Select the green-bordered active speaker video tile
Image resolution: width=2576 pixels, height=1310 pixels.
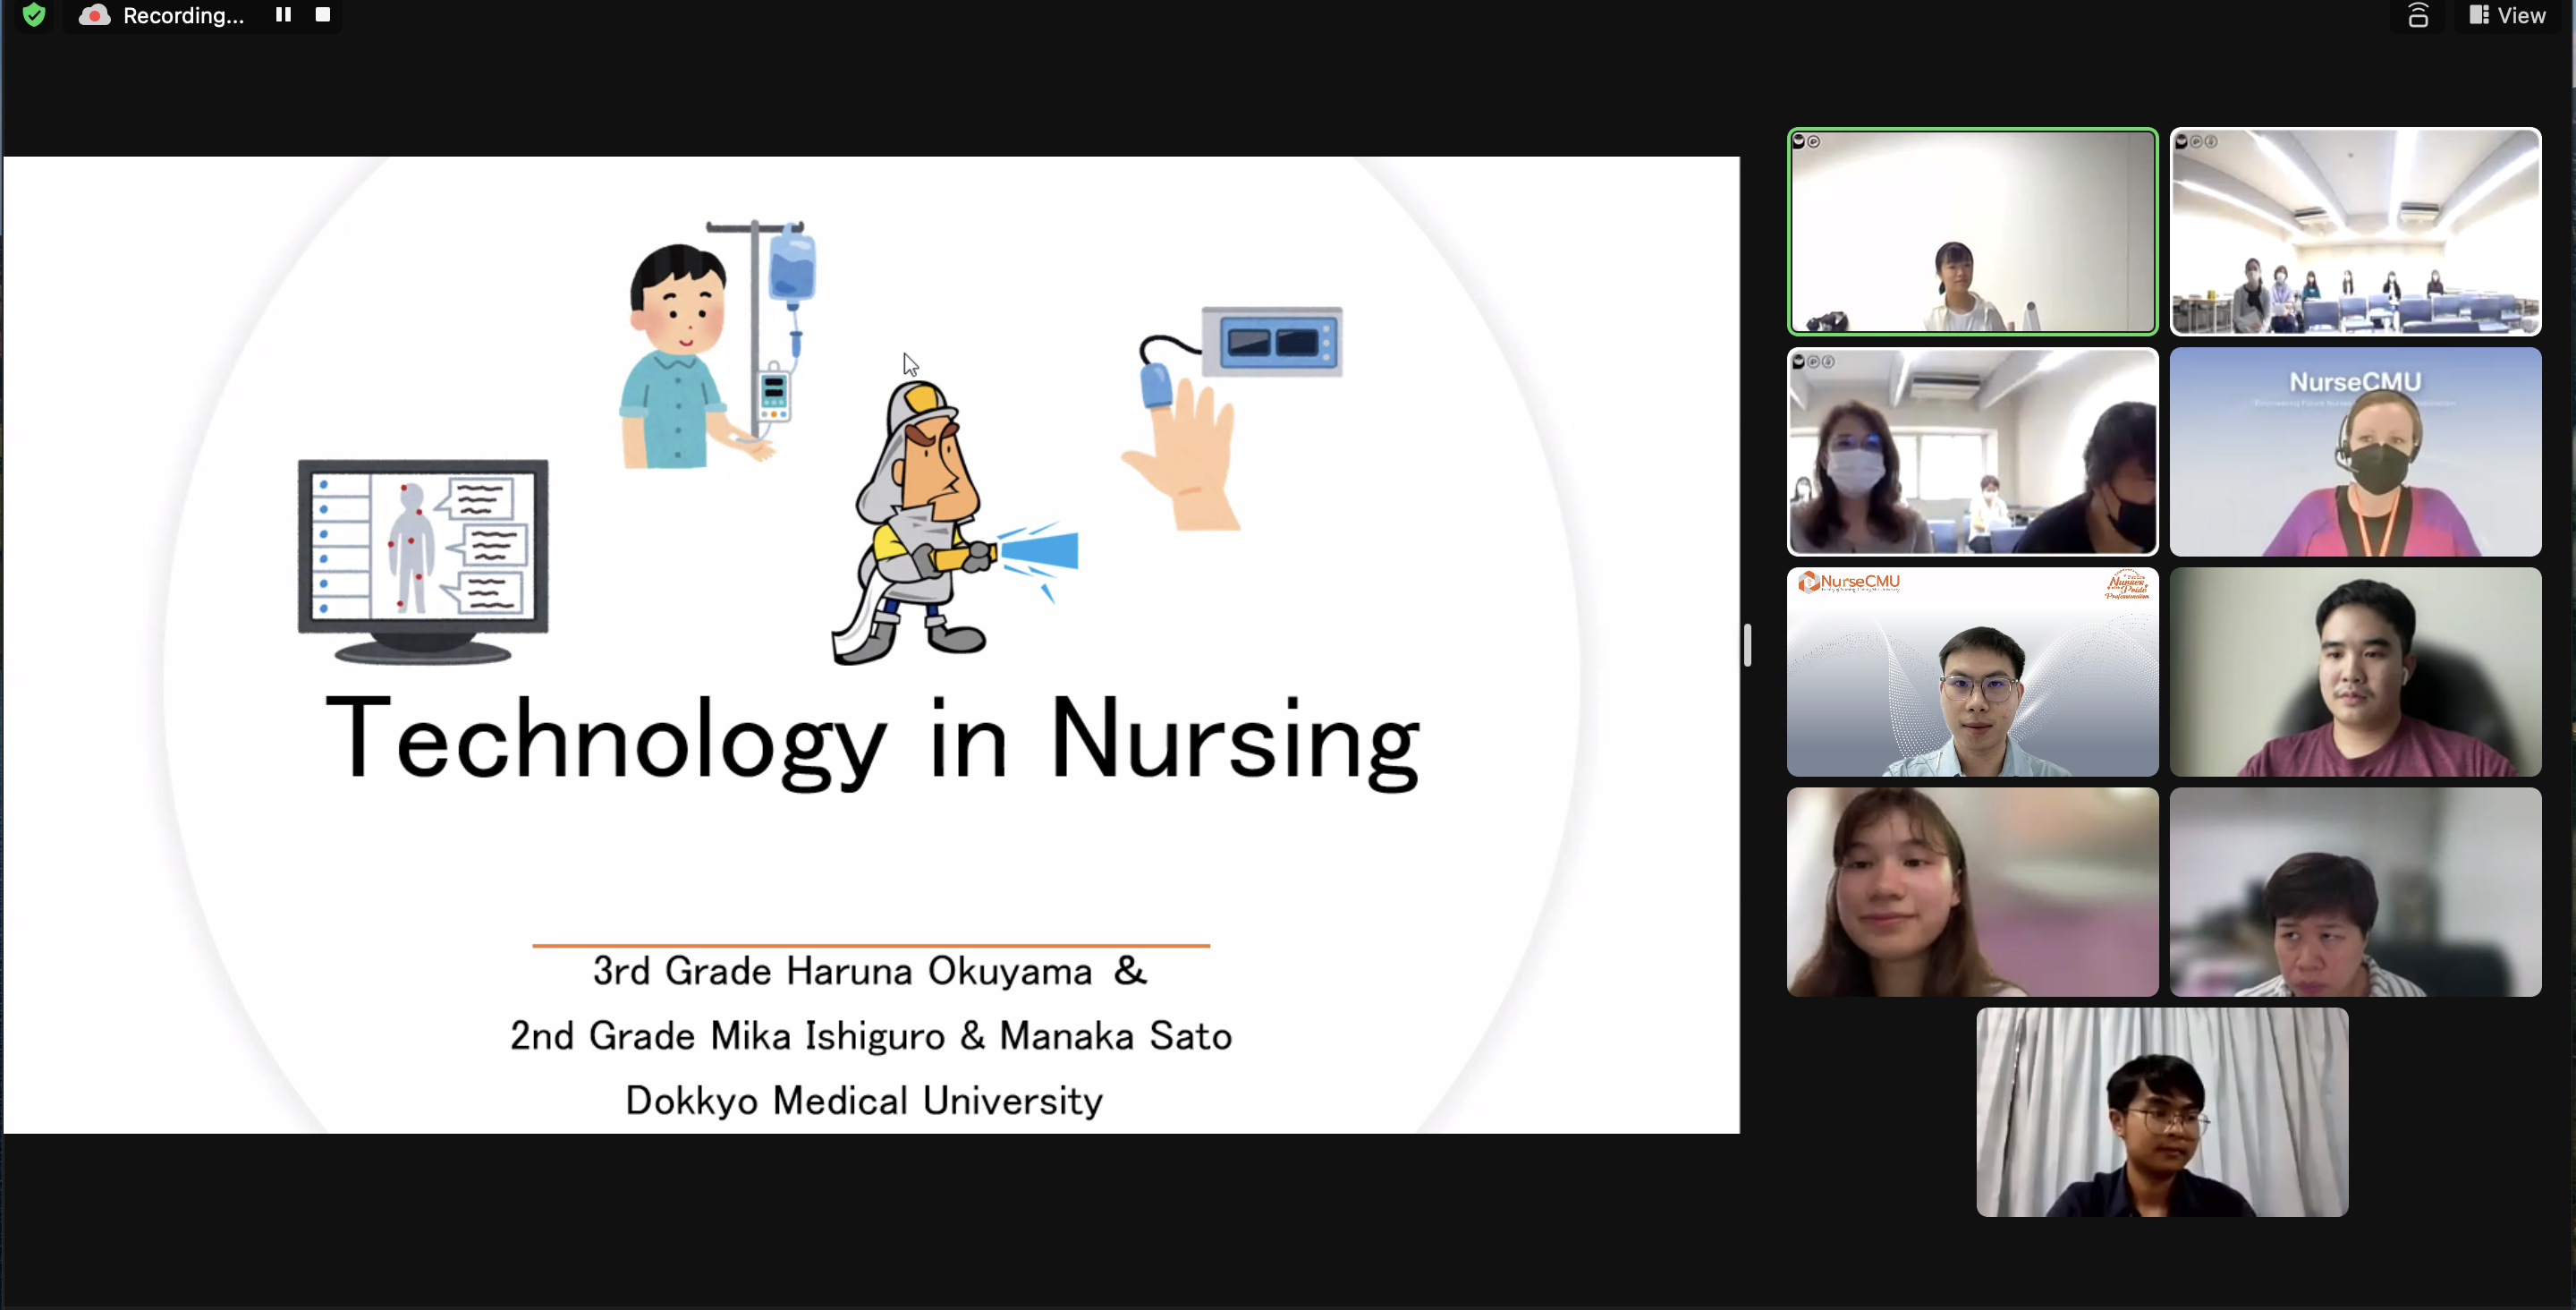[1972, 231]
